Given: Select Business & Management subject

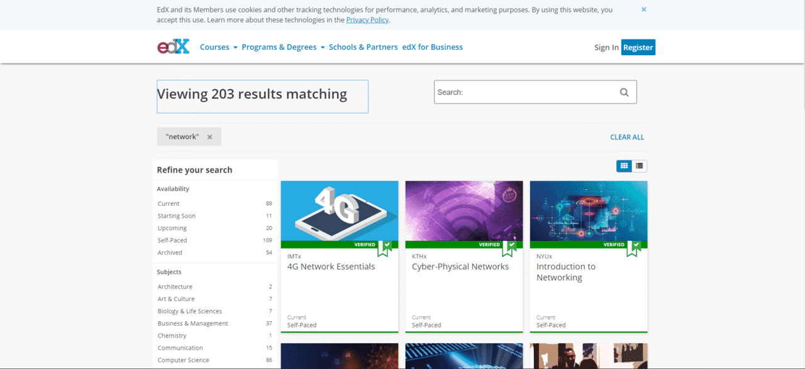Looking at the screenshot, I should 215,324.
